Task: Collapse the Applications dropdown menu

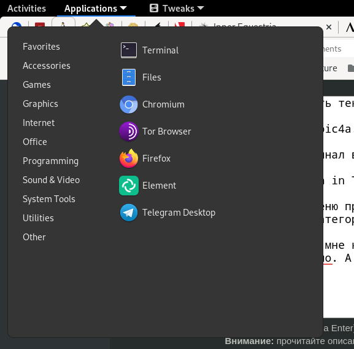Action: tap(96, 9)
